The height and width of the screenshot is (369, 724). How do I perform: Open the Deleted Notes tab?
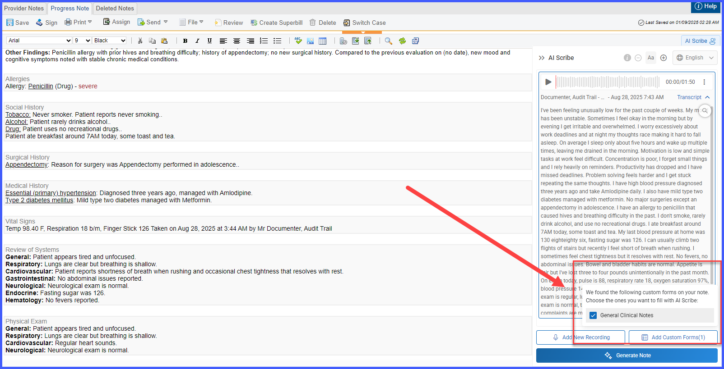click(x=115, y=8)
